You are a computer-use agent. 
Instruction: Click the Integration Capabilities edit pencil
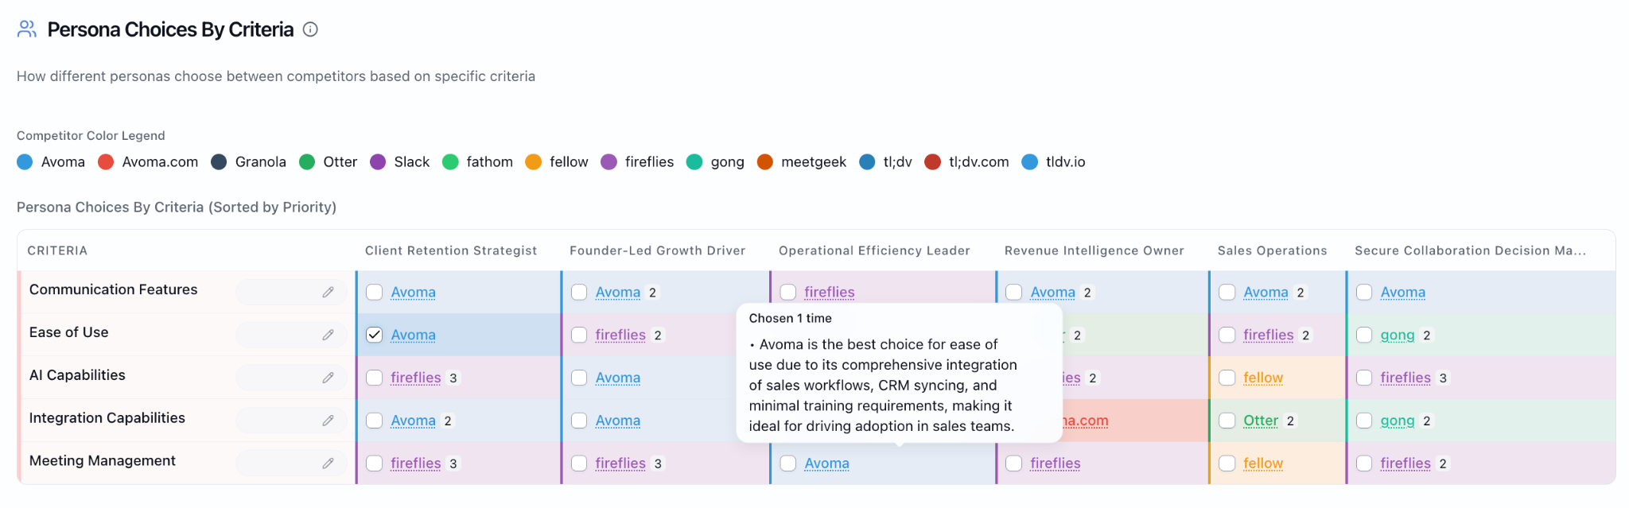tap(328, 421)
